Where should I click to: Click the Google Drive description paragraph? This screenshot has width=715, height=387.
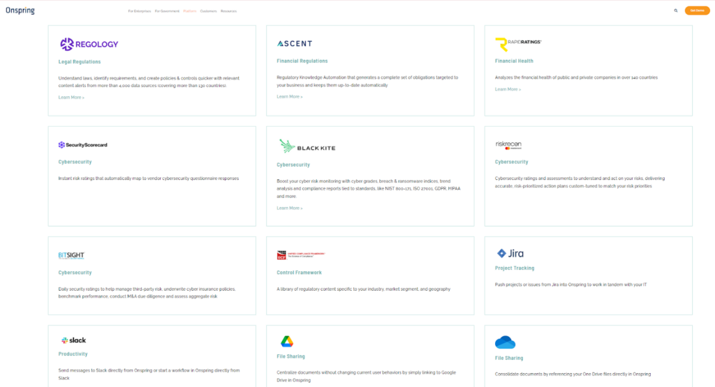tap(366, 376)
